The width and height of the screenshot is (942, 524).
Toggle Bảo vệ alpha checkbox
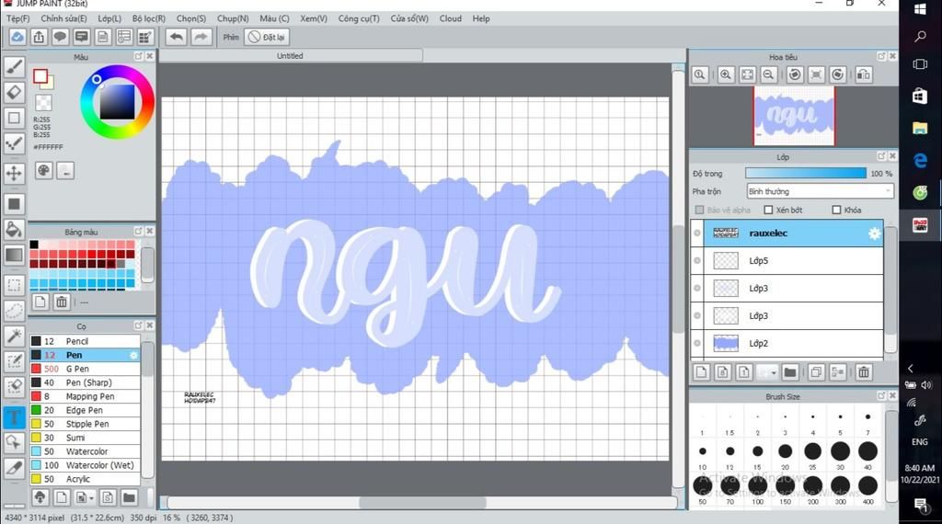coord(699,211)
